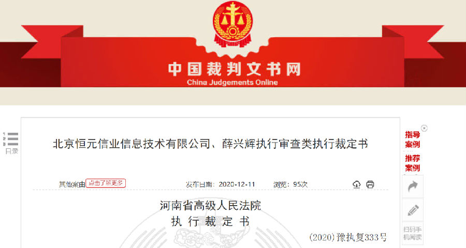The image size is (466, 248).
Task: Select the judgment document title text
Action: tap(210, 144)
